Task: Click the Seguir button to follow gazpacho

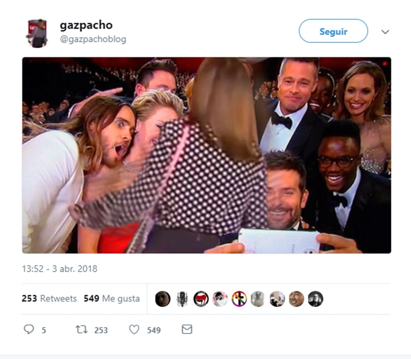Action: click(x=333, y=31)
